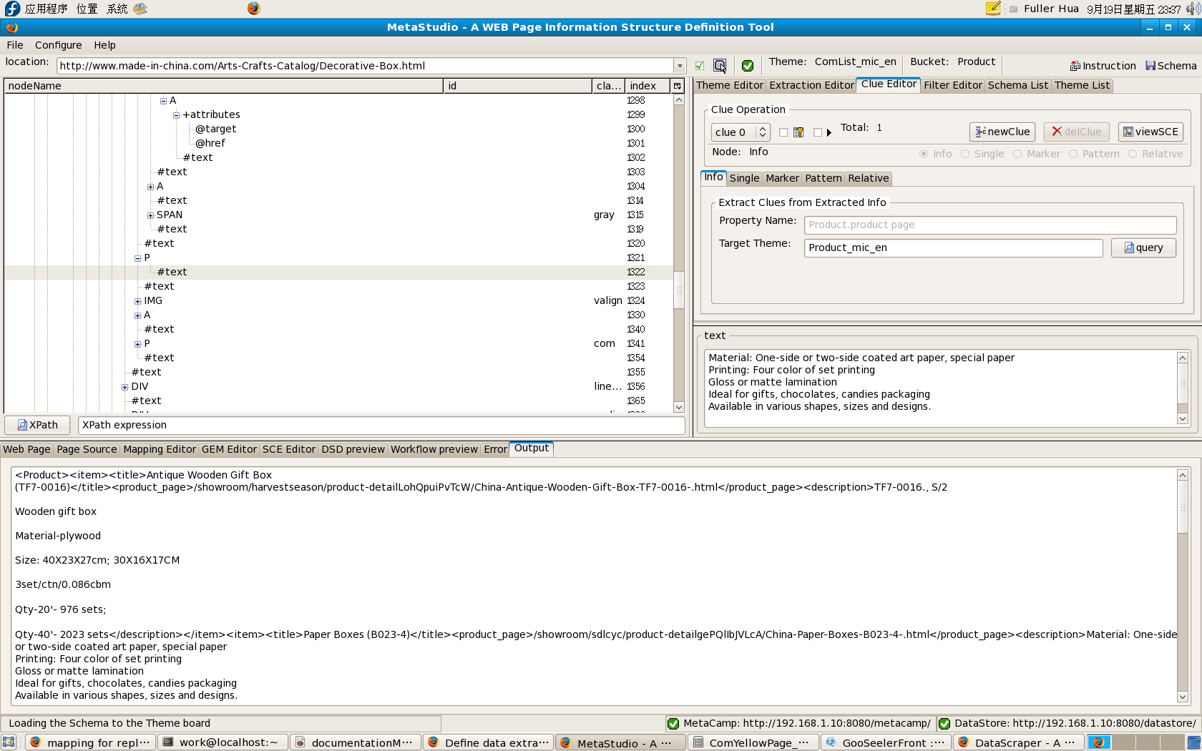Click the MetaStudio title bar Firefox icon
Viewport: 1202px width, 751px height.
coord(11,27)
